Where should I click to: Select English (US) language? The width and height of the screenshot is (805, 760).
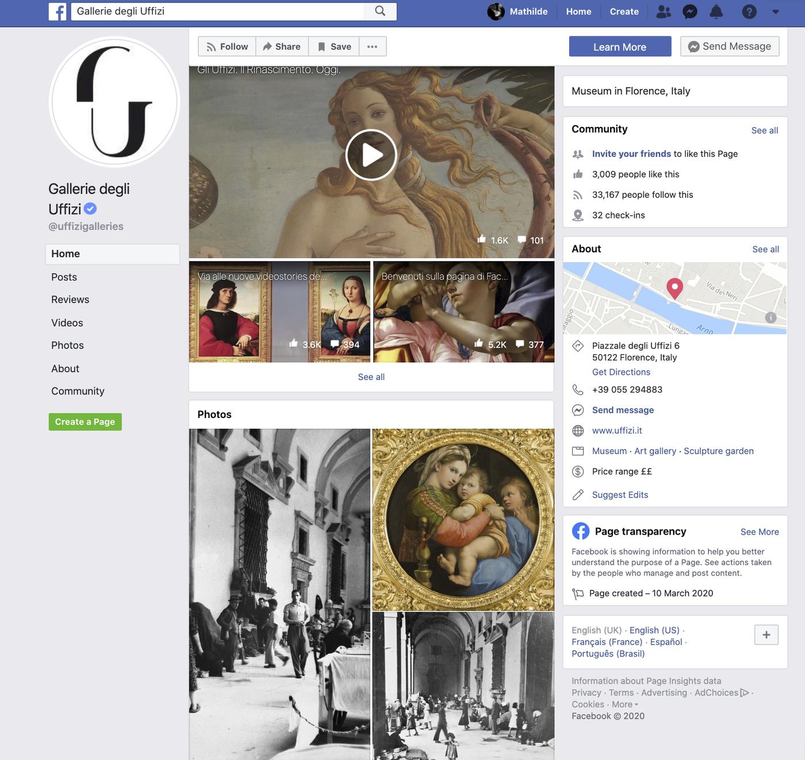654,631
